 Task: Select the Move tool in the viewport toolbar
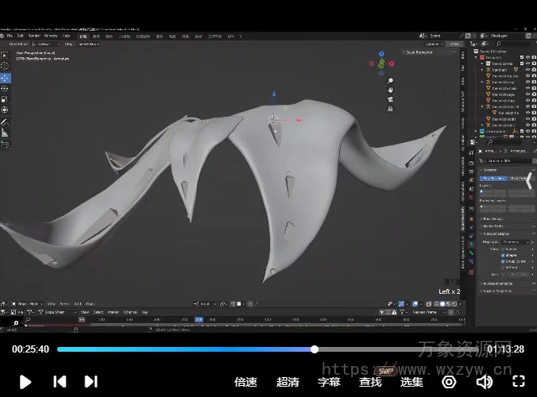(6, 78)
